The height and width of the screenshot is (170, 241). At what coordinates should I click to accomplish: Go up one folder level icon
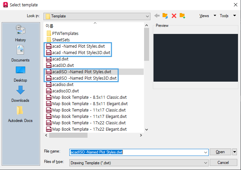click(165, 16)
